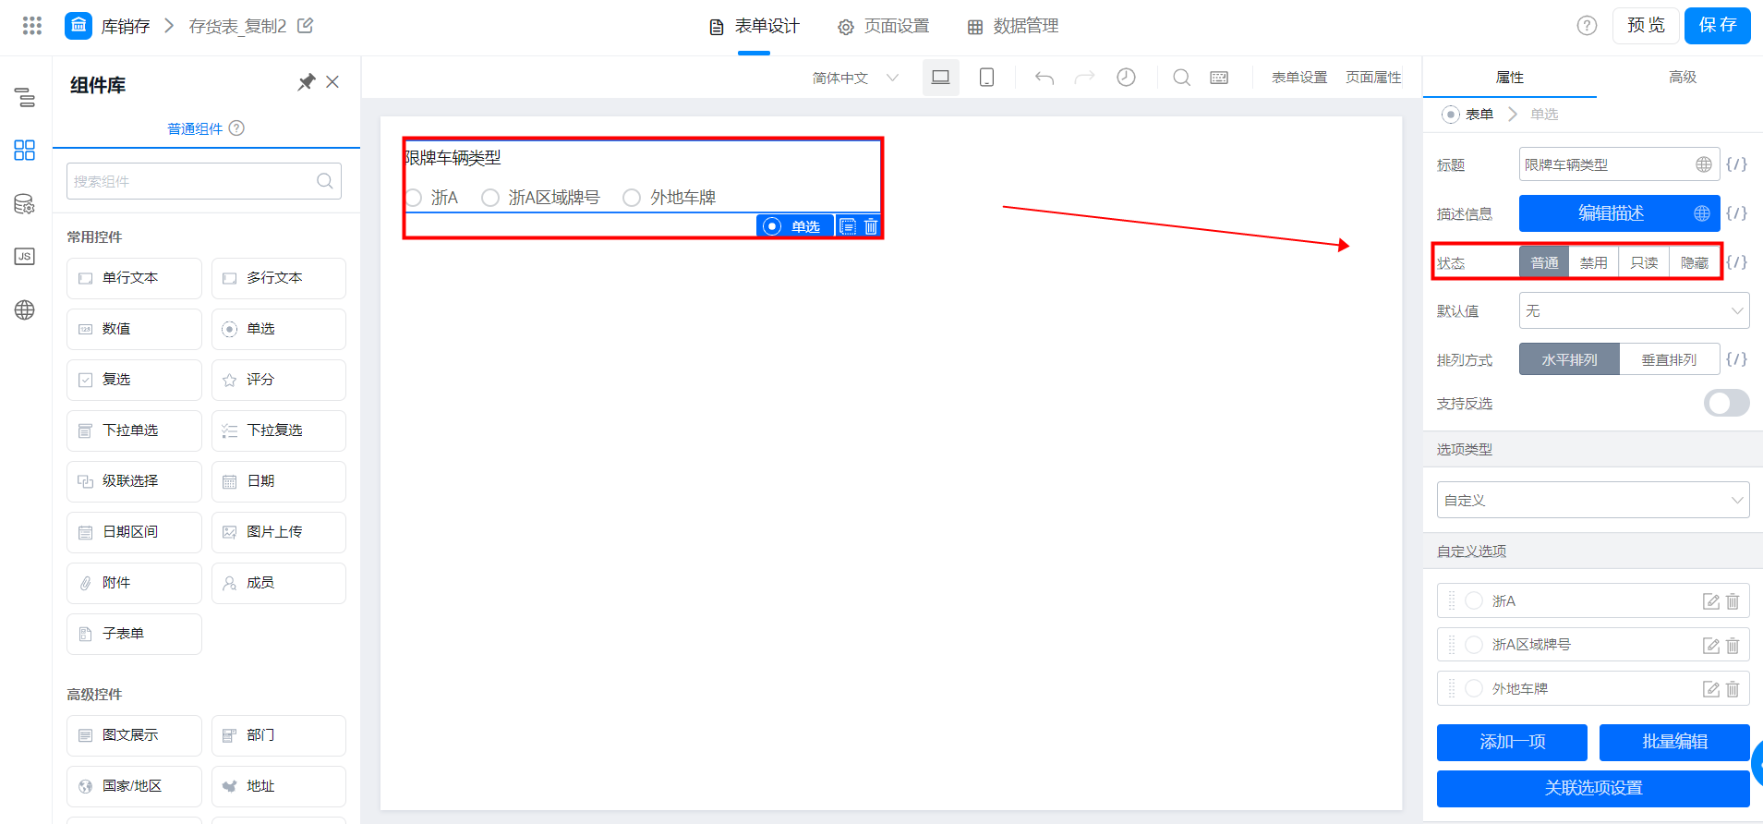Click the 编辑描述 button
The width and height of the screenshot is (1763, 824).
coord(1610,213)
